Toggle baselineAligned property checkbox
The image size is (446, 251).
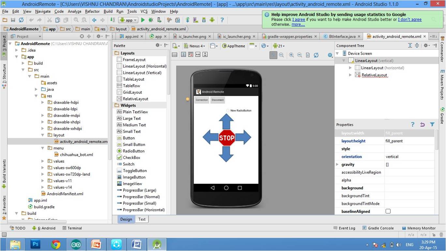click(x=388, y=211)
